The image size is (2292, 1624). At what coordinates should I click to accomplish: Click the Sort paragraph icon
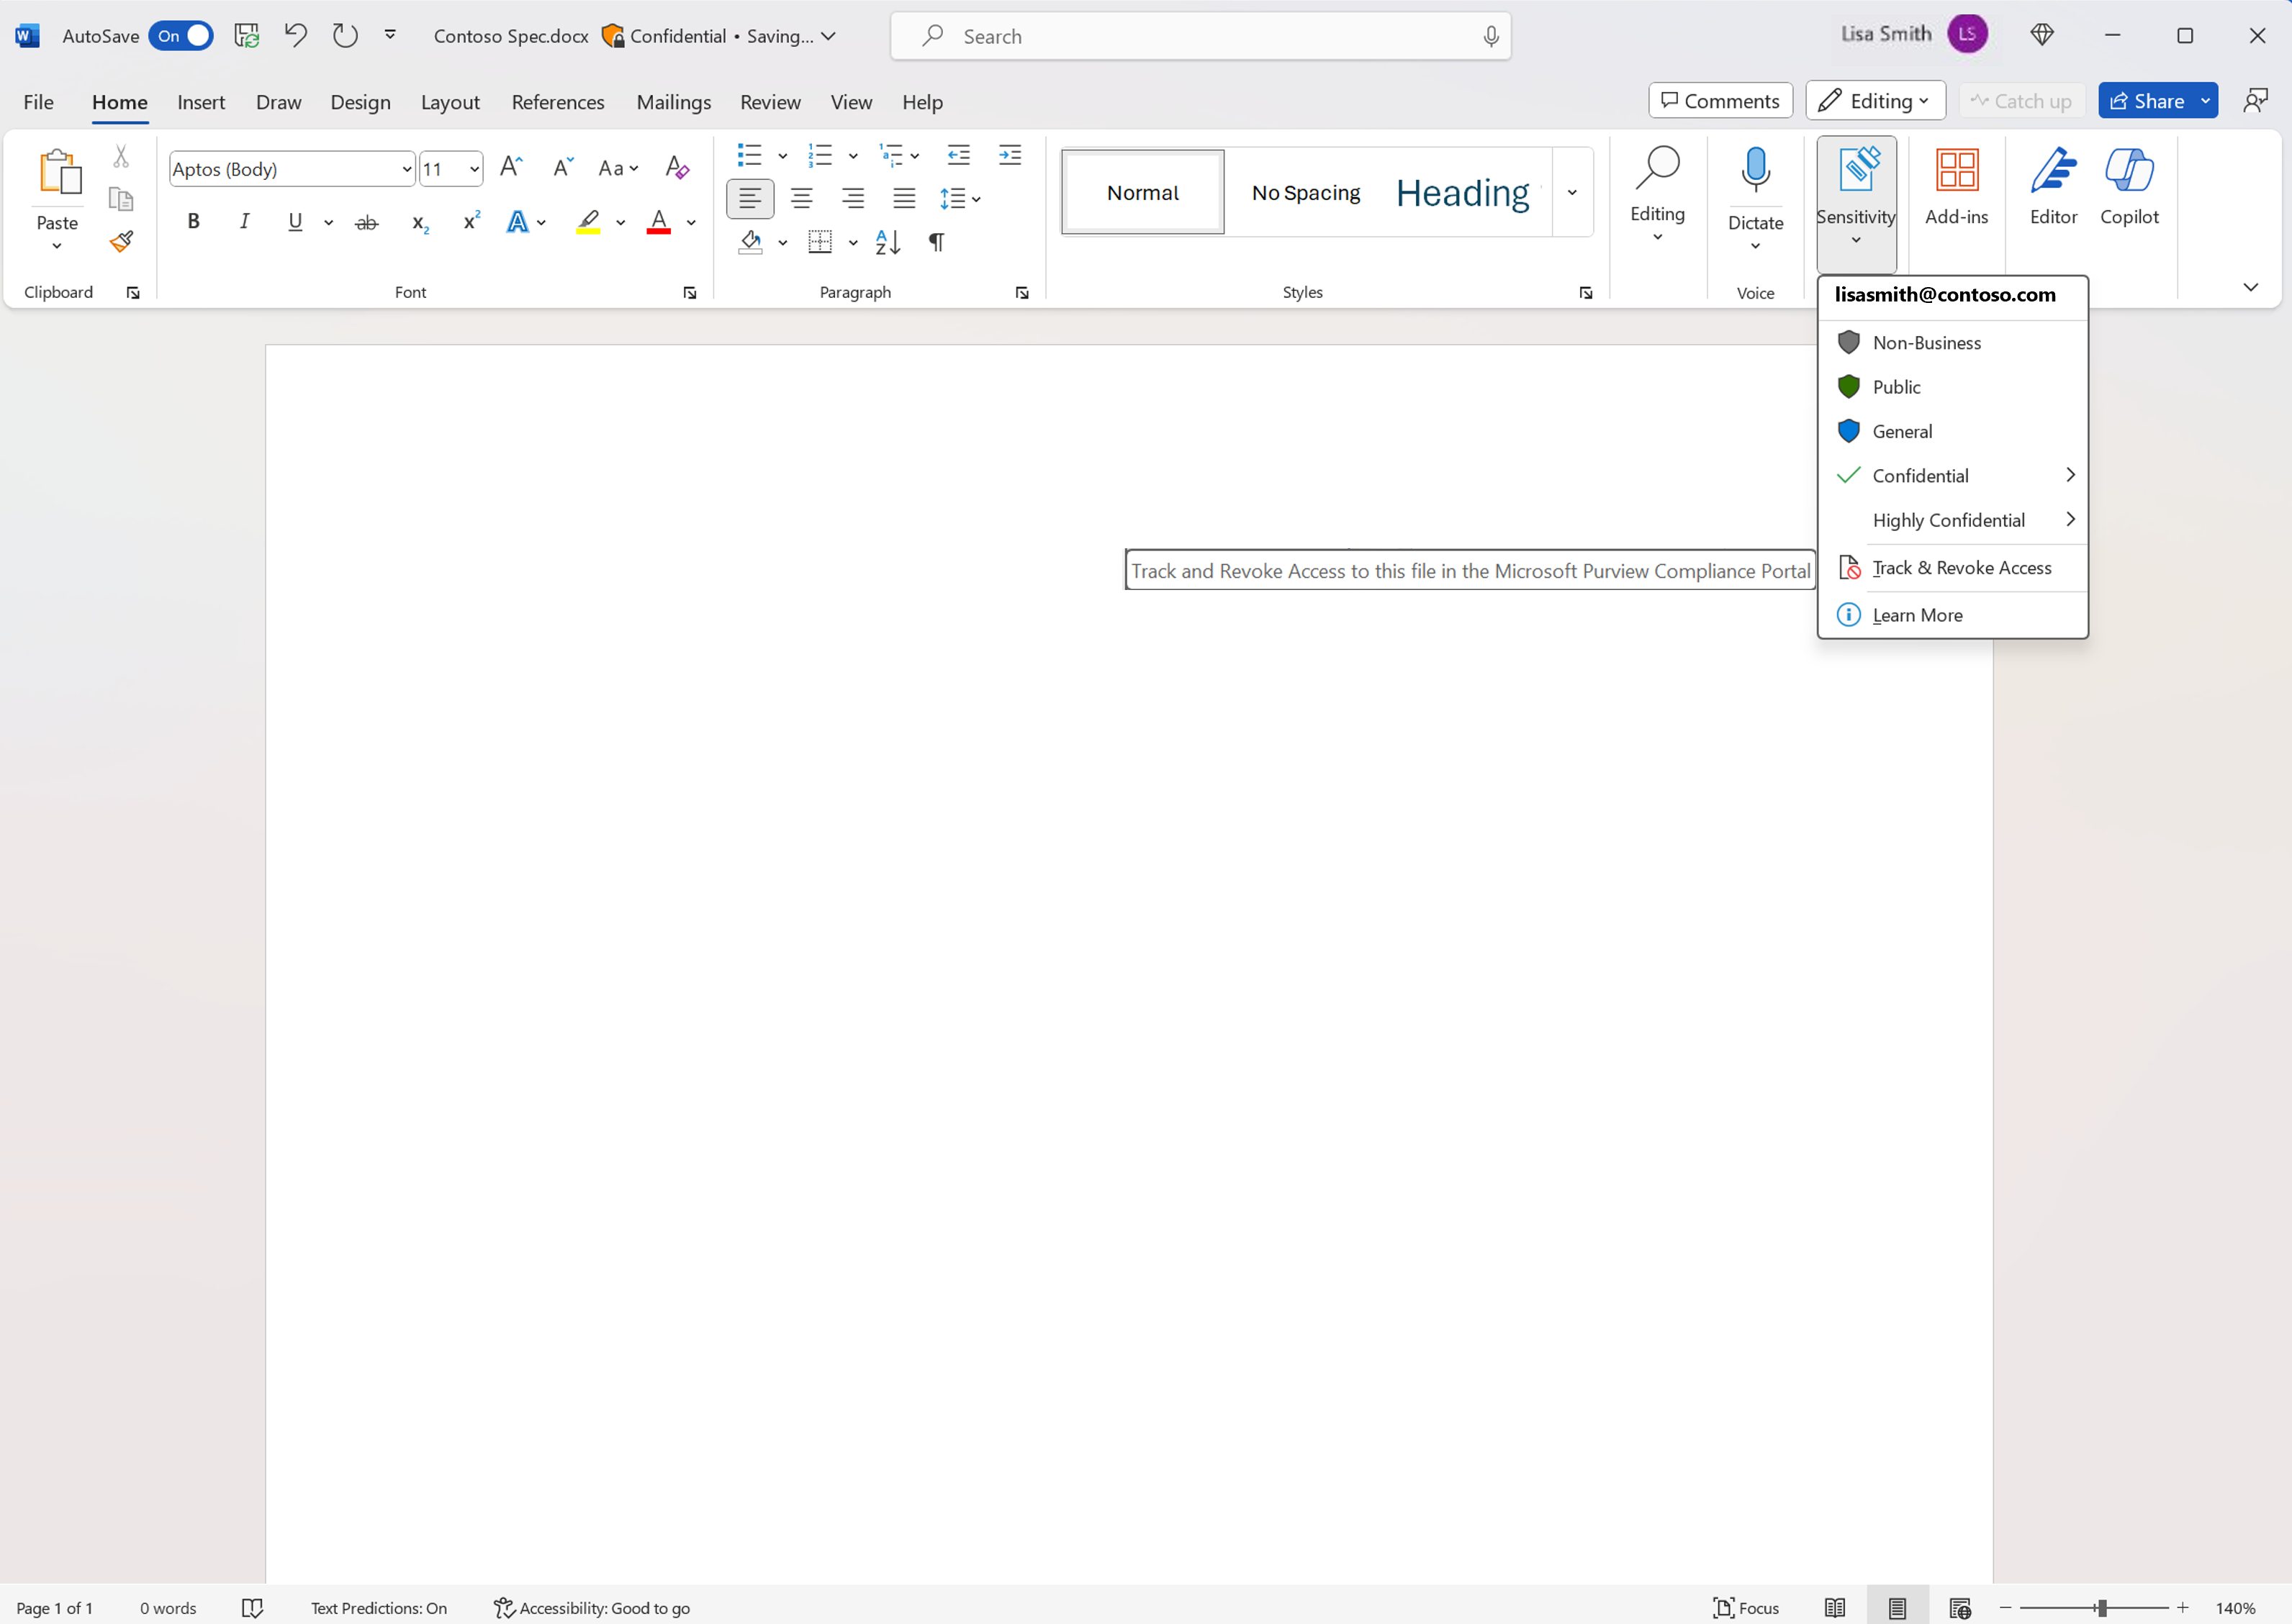pyautogui.click(x=888, y=242)
